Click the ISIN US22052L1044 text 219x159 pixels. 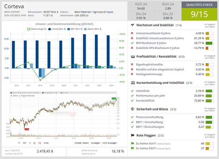[x=15, y=15]
